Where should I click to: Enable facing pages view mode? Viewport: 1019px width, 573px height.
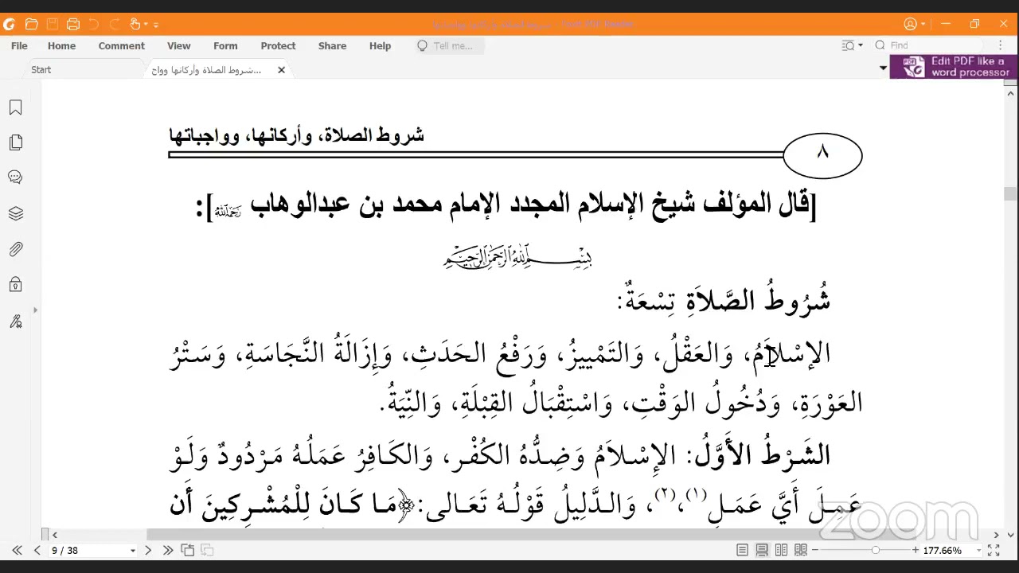781,550
